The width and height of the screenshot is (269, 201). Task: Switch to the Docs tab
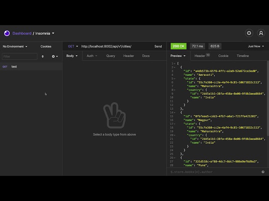(146, 56)
